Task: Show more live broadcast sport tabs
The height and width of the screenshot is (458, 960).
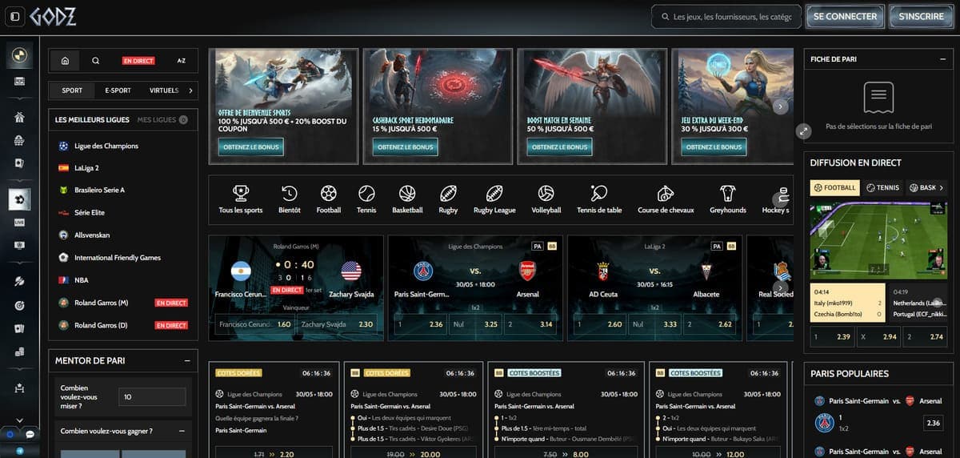Action: pos(942,188)
